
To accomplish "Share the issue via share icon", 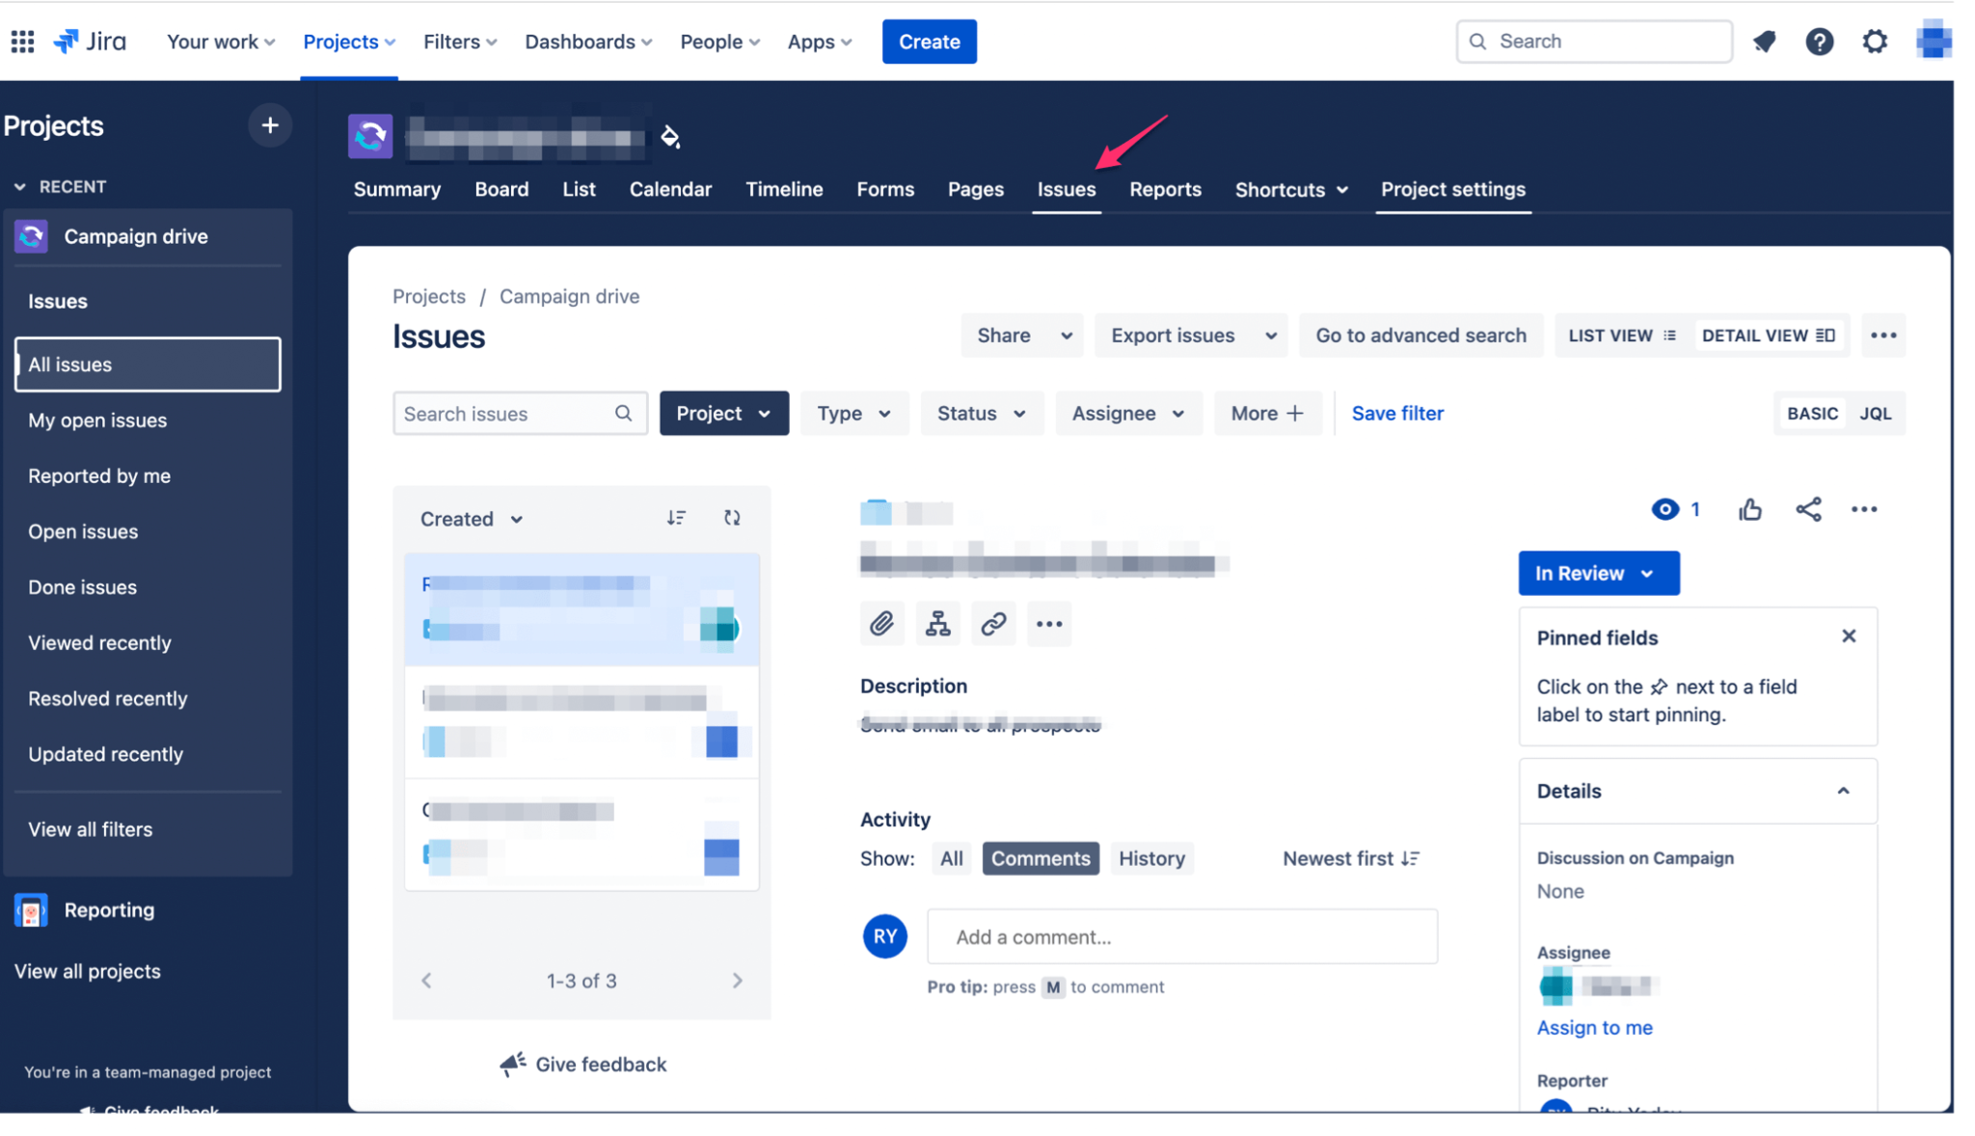I will point(1808,509).
